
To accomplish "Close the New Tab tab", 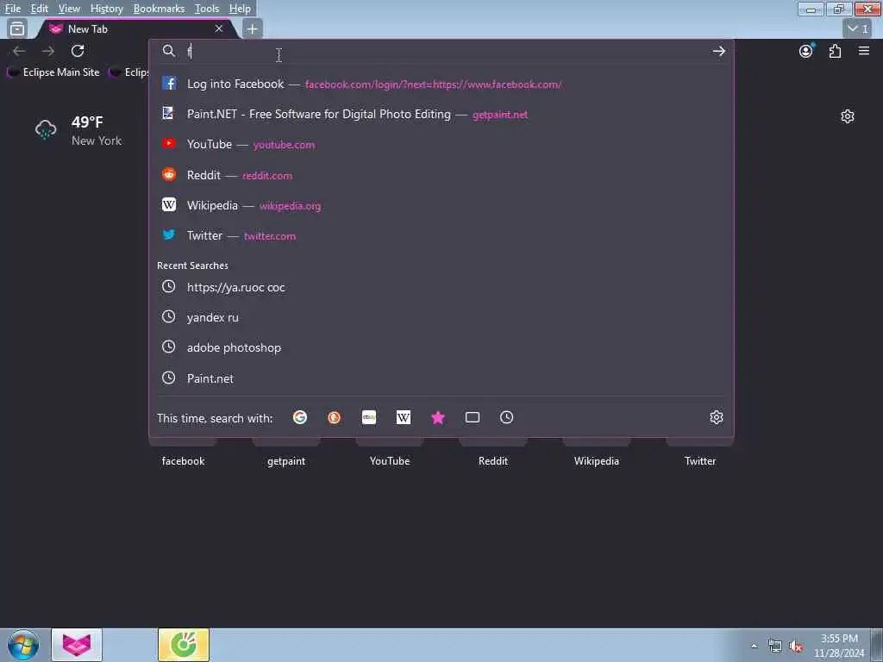I will (x=219, y=28).
